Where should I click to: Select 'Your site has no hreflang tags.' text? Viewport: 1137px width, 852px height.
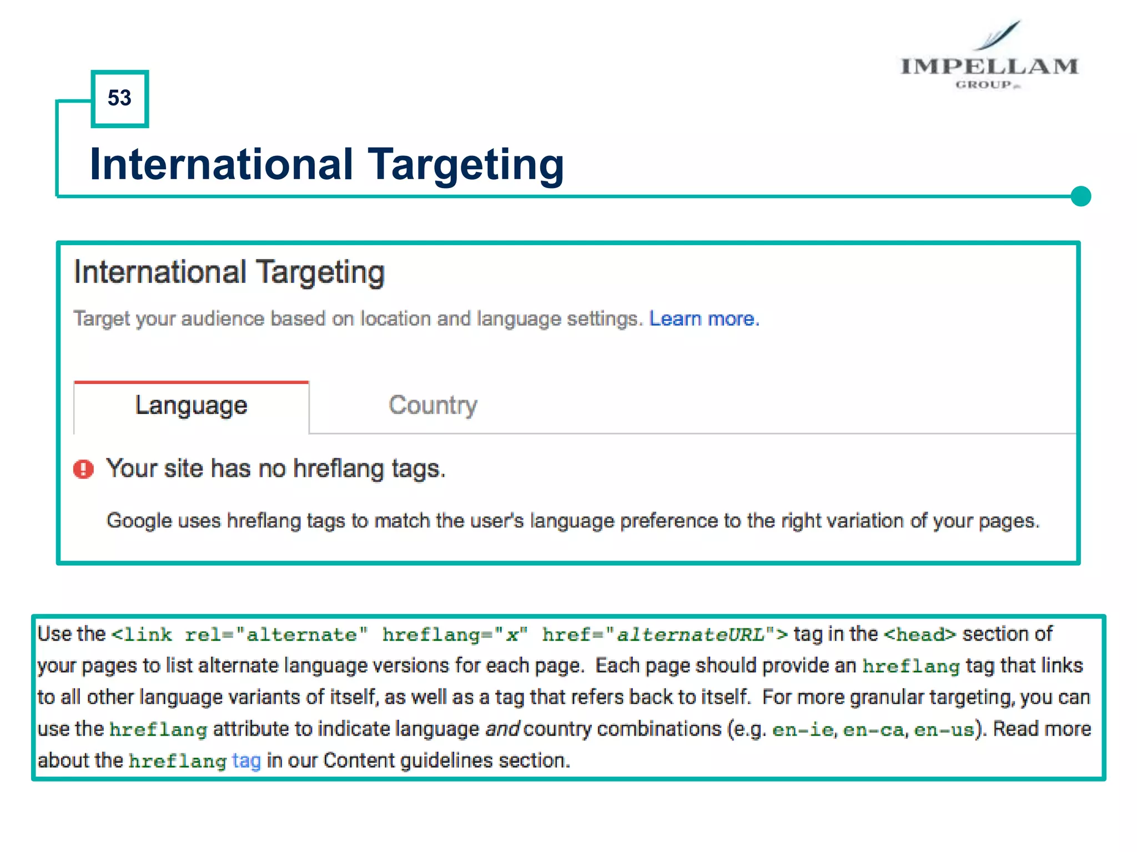pyautogui.click(x=275, y=469)
